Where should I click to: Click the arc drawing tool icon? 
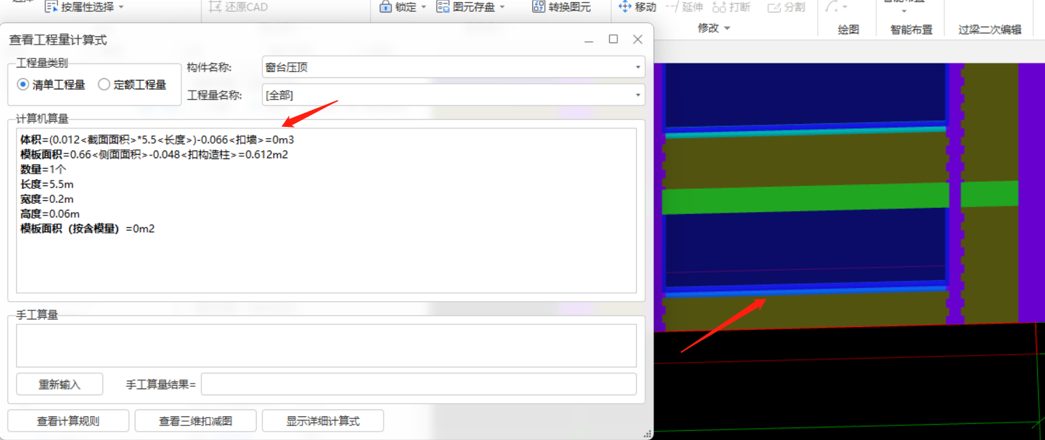832,7
